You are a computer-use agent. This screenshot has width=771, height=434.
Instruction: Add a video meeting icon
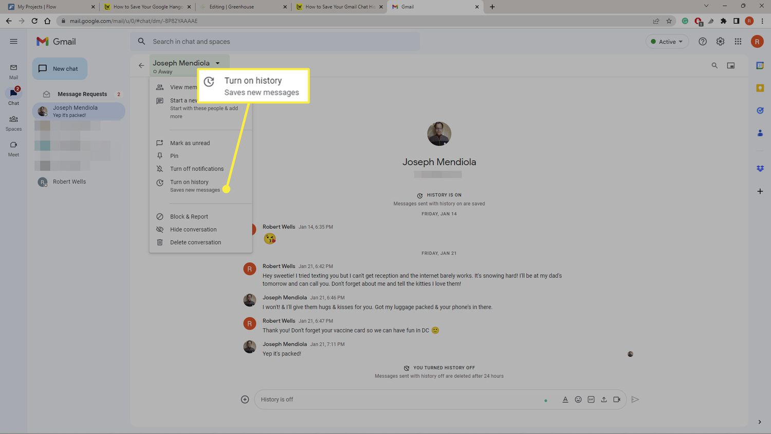tap(617, 400)
